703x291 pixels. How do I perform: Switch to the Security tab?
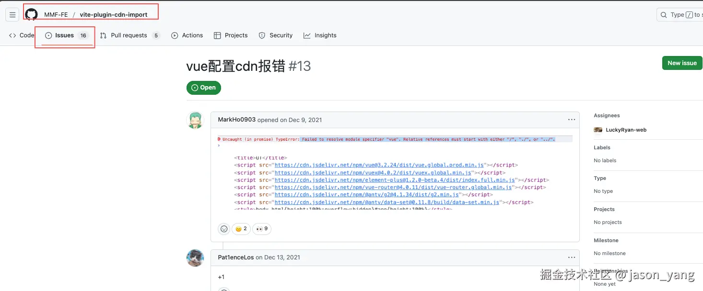tap(275, 35)
